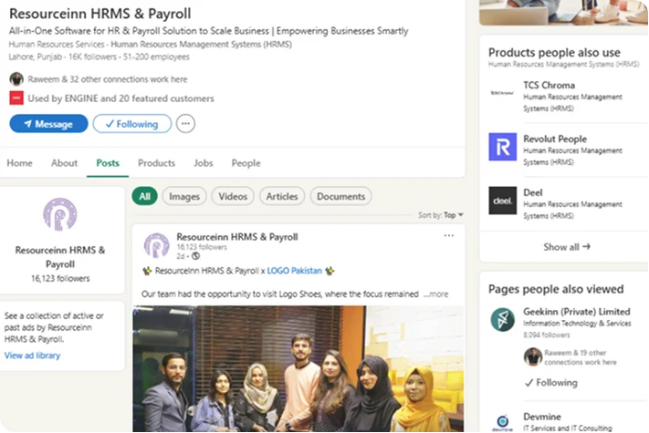Select the Images filter chip

click(x=183, y=196)
